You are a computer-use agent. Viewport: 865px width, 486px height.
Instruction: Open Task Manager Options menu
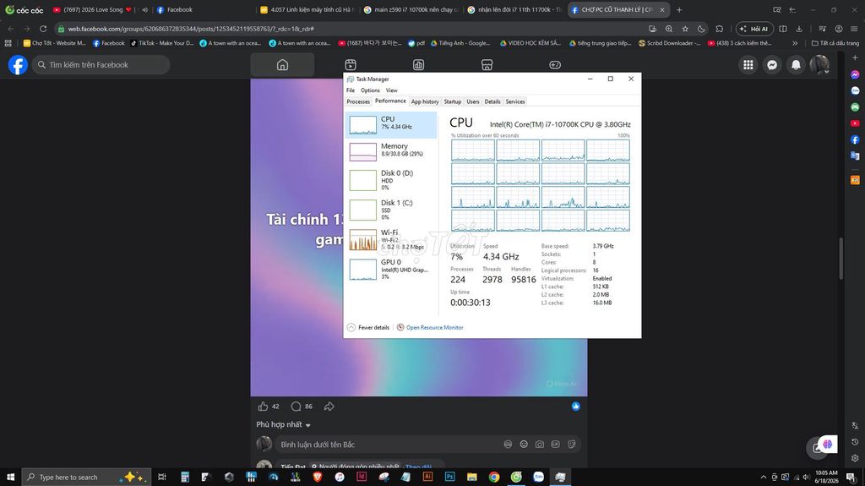[x=370, y=90]
